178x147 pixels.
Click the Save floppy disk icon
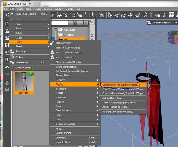click(x=7, y=45)
